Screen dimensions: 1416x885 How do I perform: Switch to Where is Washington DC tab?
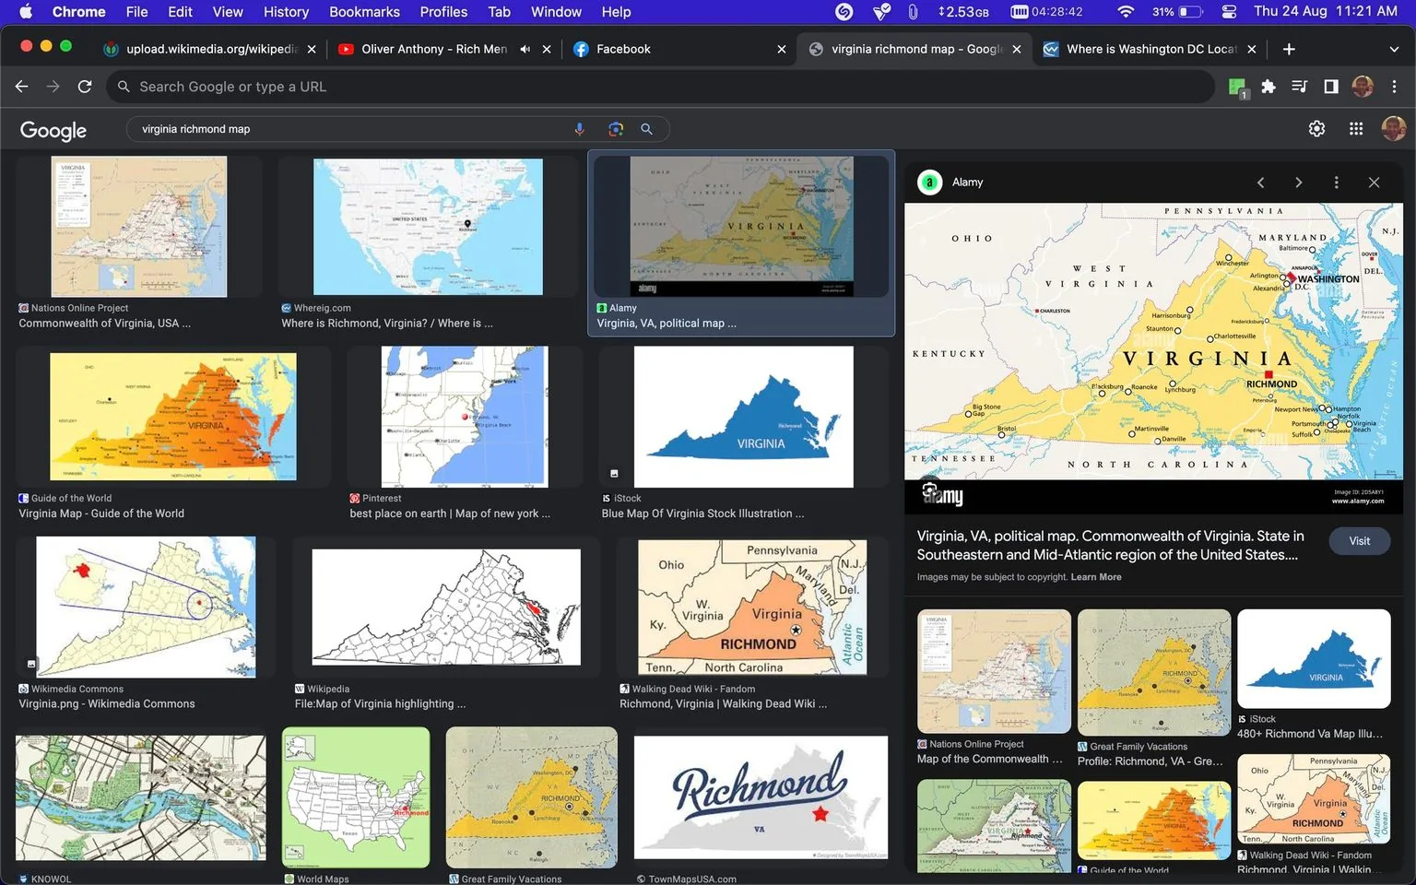point(1149,49)
